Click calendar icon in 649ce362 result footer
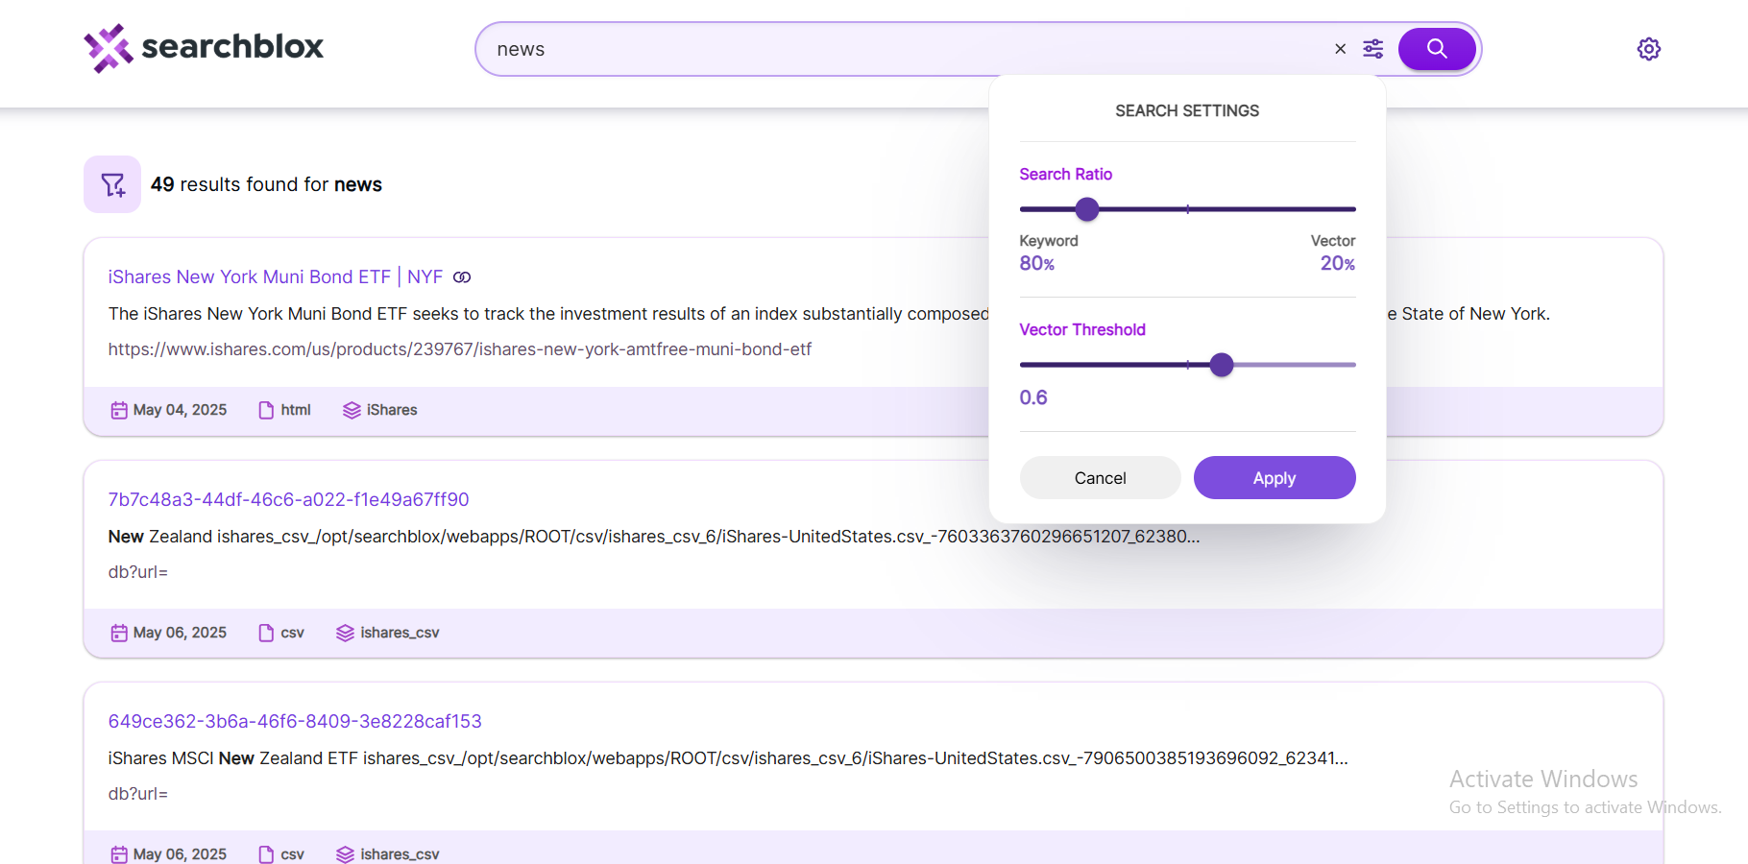The height and width of the screenshot is (864, 1748). [119, 854]
